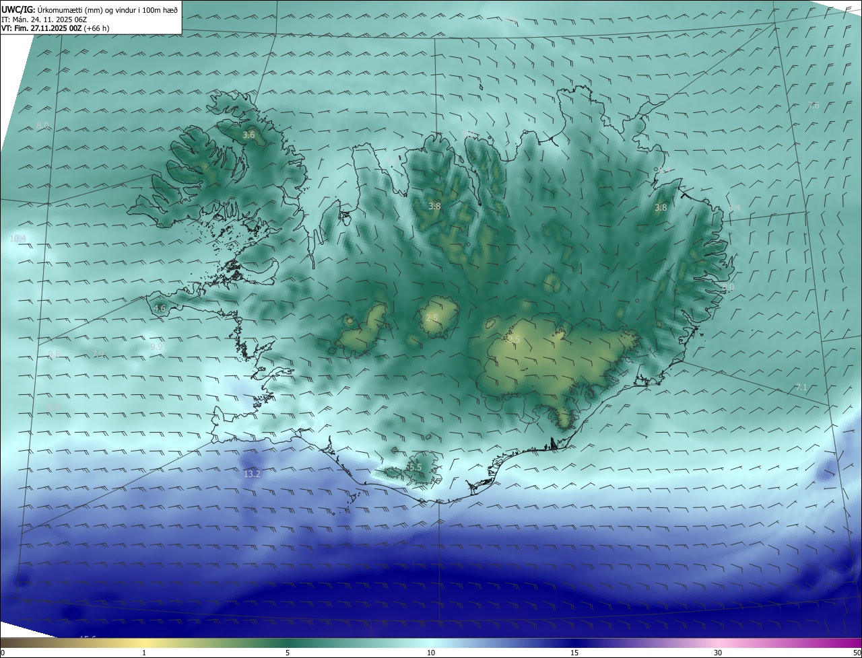Pick the purple colorbar end at 50 mm

pos(857,643)
